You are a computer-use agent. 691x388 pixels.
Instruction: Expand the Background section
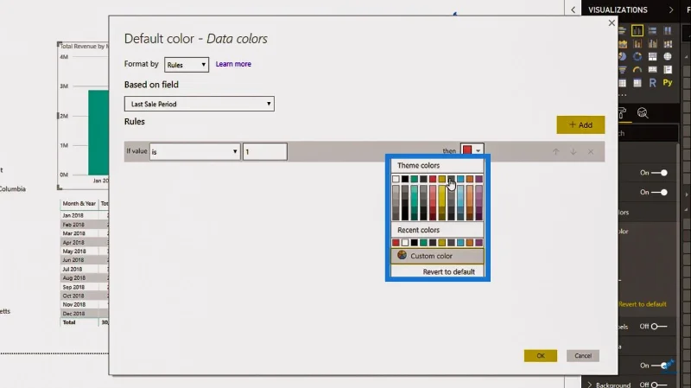pos(590,385)
